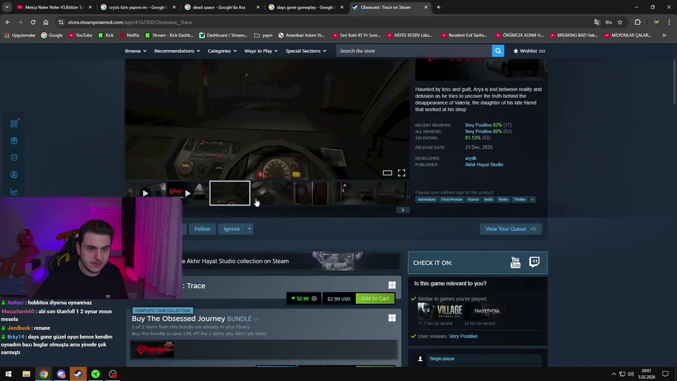Play the Obsessed logo trailer thumbnail

pos(187,193)
